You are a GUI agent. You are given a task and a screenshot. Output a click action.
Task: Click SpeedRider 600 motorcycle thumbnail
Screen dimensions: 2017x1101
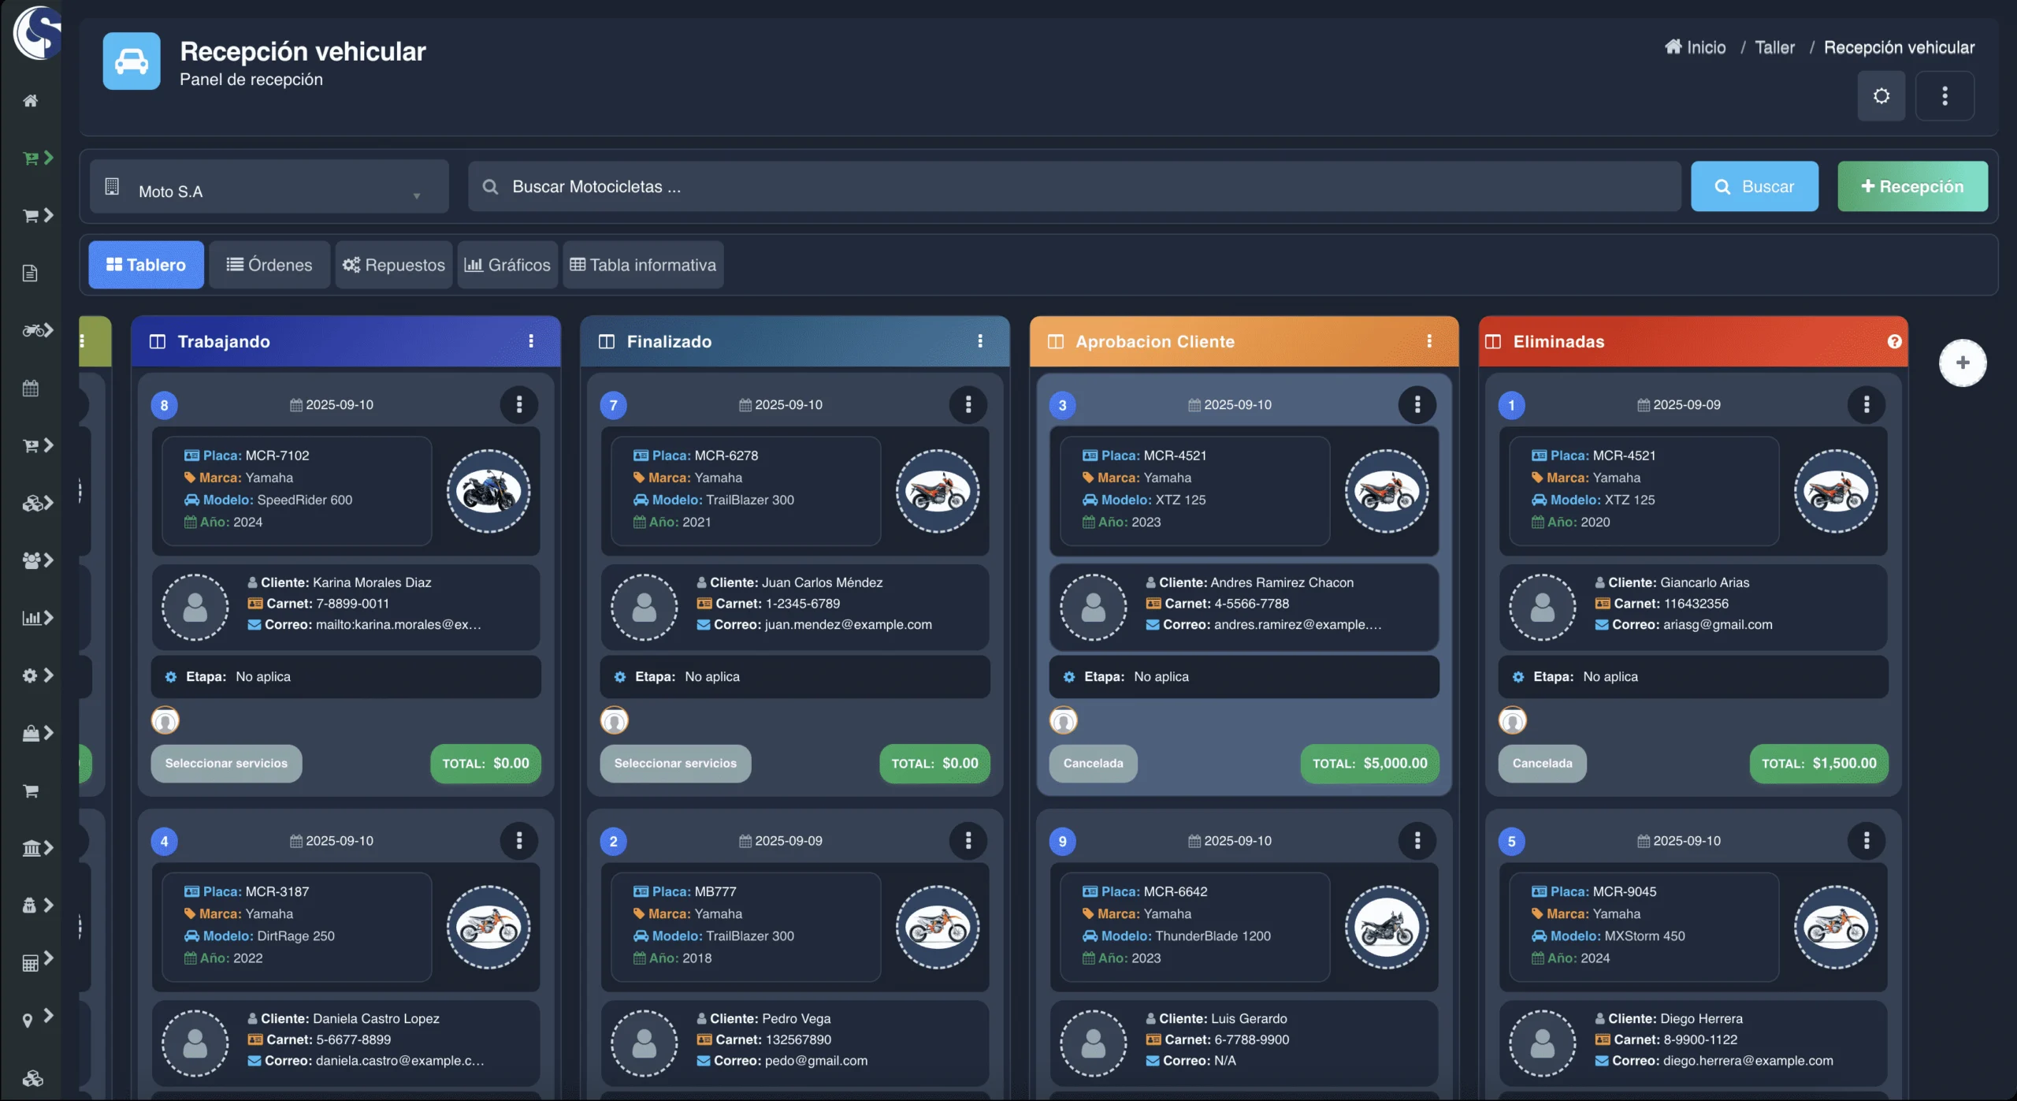488,491
